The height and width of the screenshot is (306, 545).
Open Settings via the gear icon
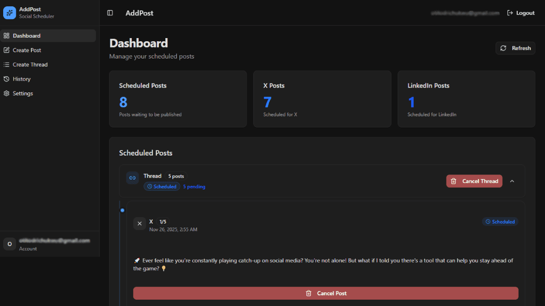click(x=6, y=93)
